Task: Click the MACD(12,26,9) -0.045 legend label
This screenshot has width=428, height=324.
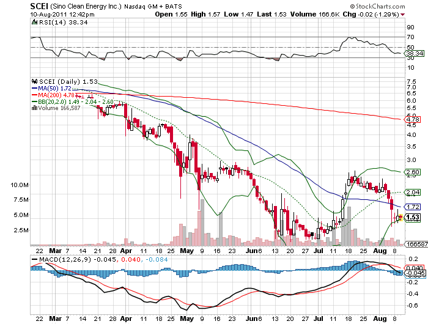Action: (x=78, y=259)
